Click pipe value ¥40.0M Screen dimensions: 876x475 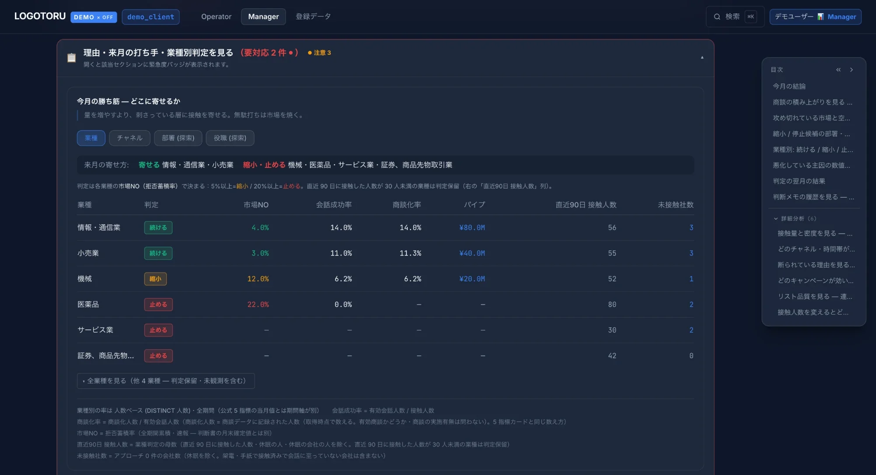point(472,253)
